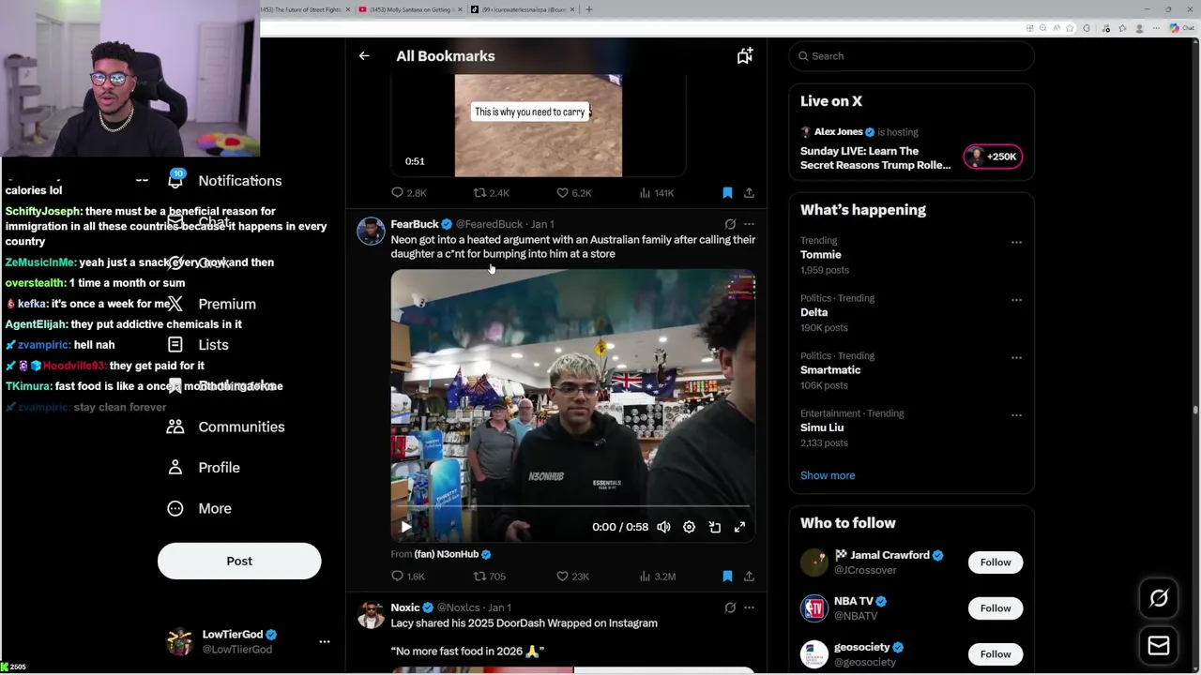Open Notifications in the sidebar
The width and height of the screenshot is (1201, 675).
225,181
